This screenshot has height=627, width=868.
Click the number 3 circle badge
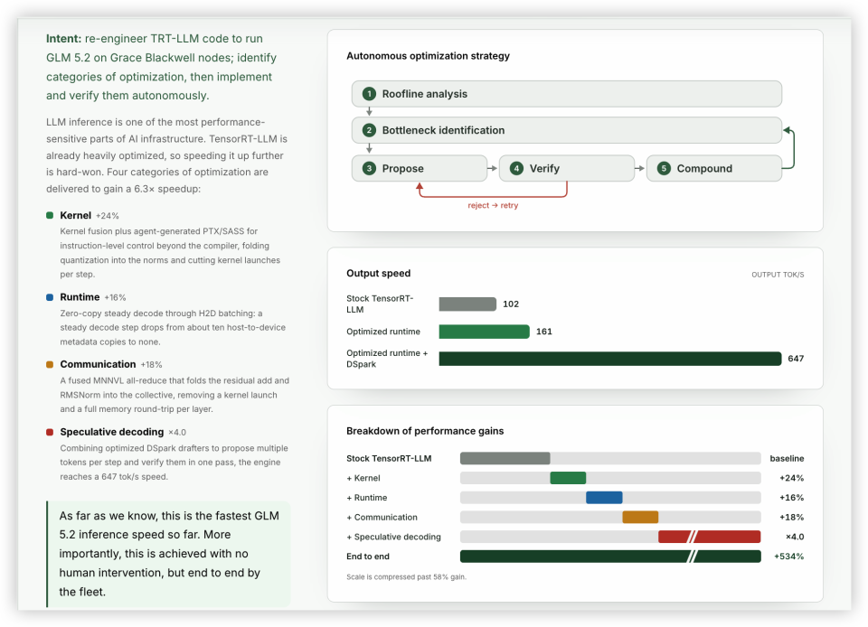point(369,169)
